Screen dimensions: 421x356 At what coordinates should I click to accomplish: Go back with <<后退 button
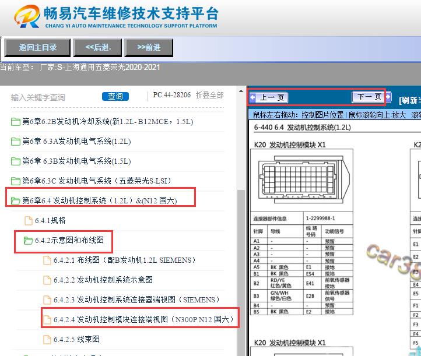pyautogui.click(x=98, y=47)
